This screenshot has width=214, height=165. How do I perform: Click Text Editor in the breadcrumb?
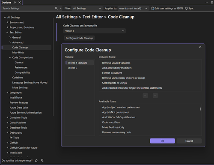[93, 17]
